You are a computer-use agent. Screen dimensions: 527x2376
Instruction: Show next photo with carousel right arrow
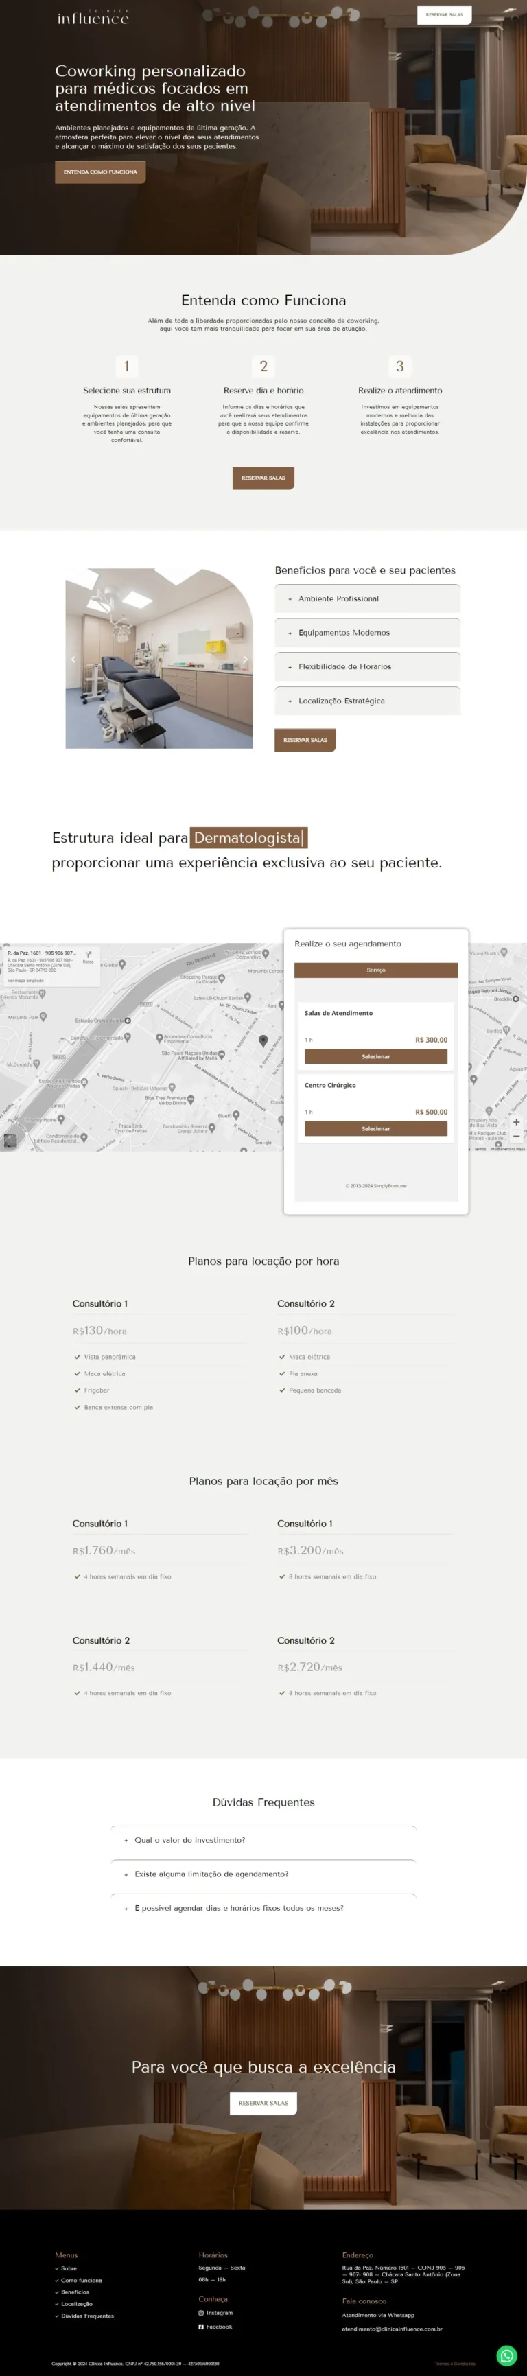tap(244, 660)
